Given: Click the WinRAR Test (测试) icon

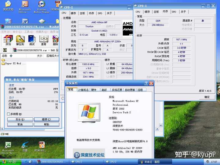Looking at the screenshot, I should (32, 40).
